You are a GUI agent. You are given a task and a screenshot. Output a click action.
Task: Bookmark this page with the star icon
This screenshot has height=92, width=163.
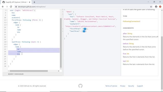[x=151, y=7]
